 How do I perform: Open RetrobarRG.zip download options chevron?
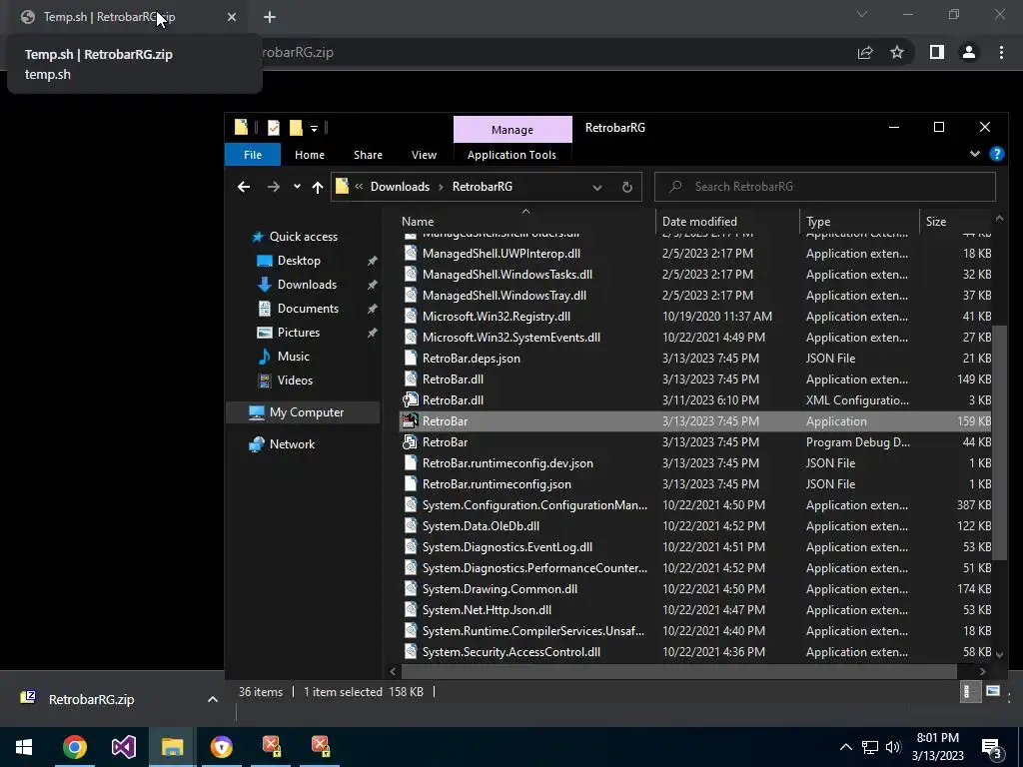pos(213,699)
